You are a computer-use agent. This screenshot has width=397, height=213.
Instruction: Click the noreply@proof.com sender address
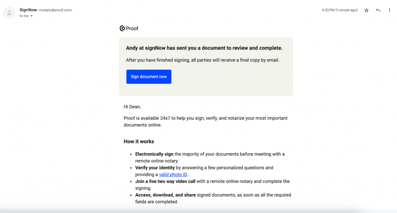(55, 10)
